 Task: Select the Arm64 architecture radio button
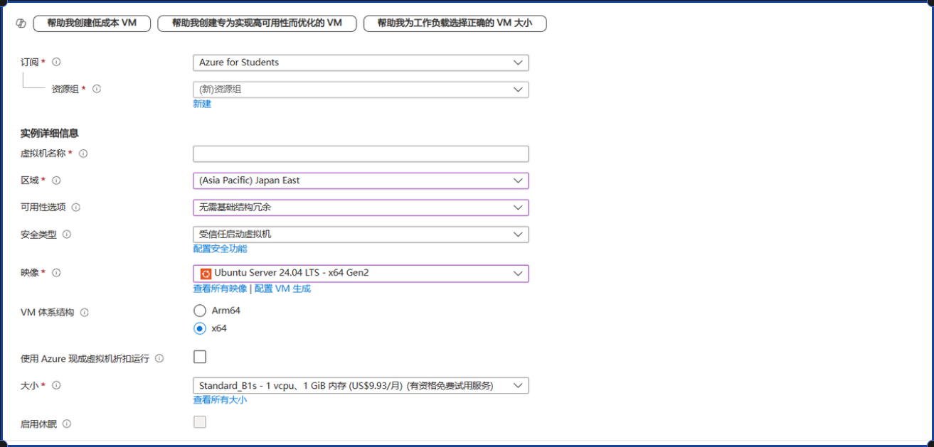pos(200,311)
